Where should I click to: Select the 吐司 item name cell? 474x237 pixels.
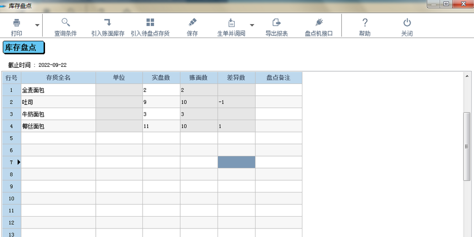coord(58,102)
